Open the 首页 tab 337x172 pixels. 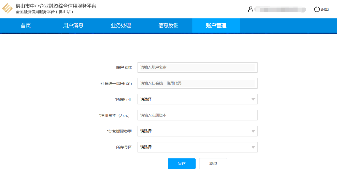point(26,25)
